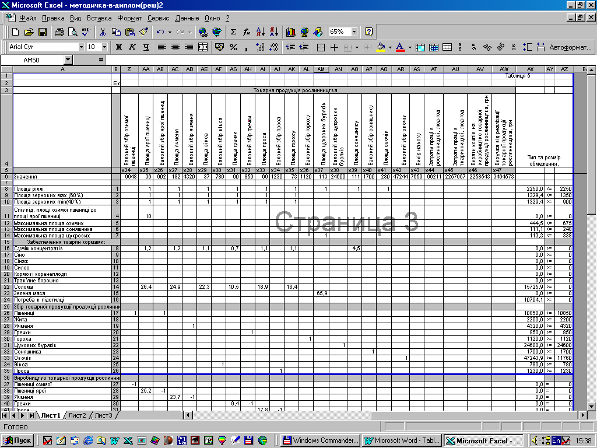Open the font size dropdown showing 10
The width and height of the screenshot is (597, 448).
coord(105,47)
